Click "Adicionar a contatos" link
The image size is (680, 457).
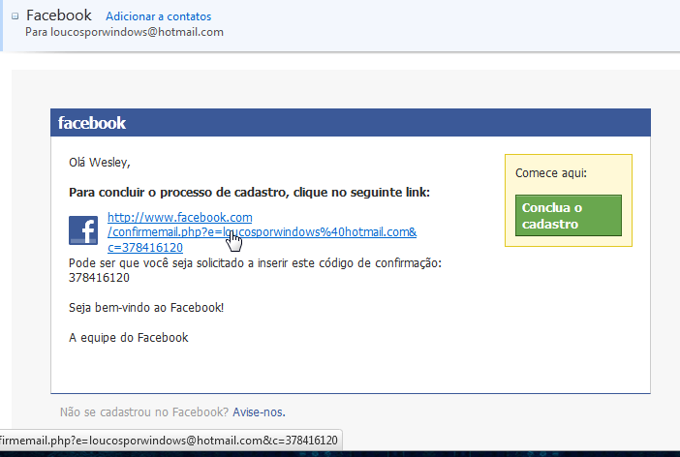pos(158,16)
